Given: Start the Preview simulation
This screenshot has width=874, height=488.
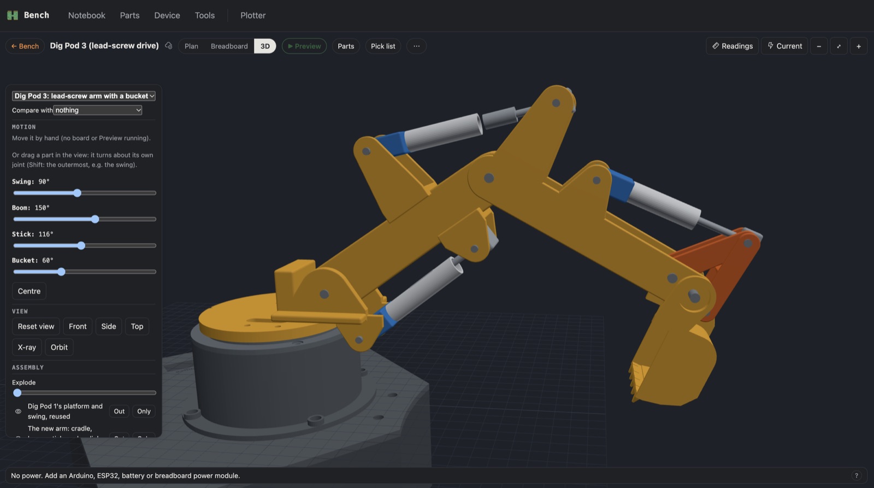Looking at the screenshot, I should click(x=304, y=46).
